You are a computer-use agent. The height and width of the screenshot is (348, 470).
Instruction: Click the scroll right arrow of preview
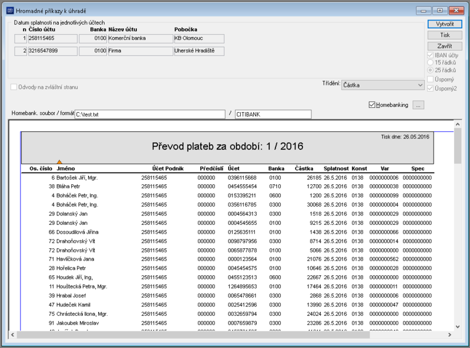(449, 335)
